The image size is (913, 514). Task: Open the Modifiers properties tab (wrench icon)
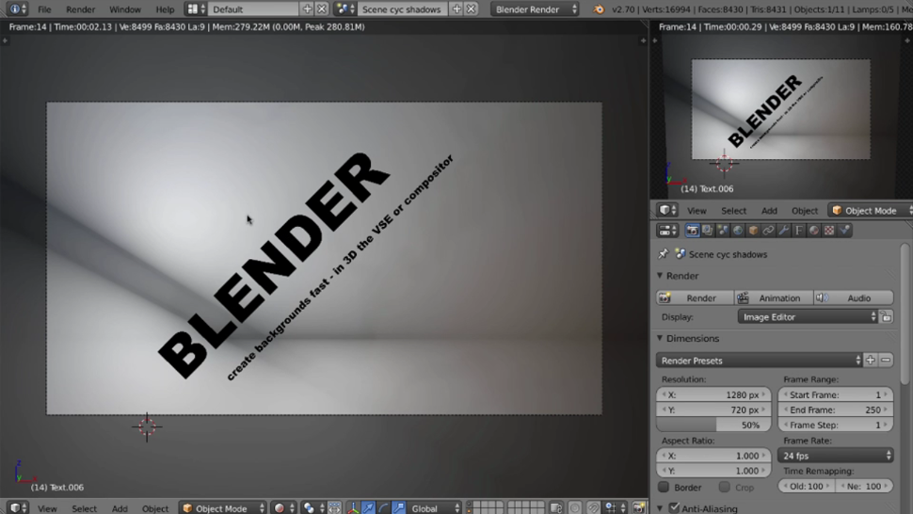click(x=784, y=231)
